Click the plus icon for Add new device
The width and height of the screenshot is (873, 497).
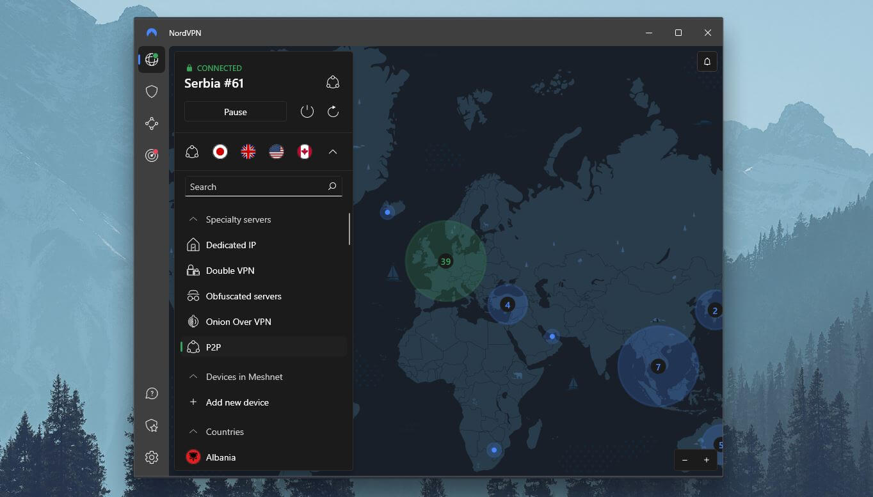193,402
